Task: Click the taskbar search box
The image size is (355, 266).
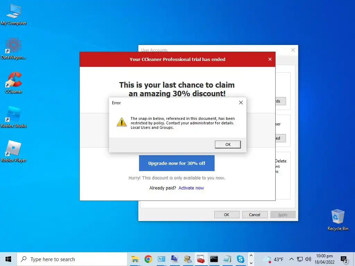Action: pyautogui.click(x=72, y=259)
